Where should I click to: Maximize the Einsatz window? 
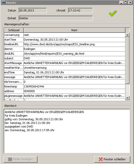tap(125, 3)
